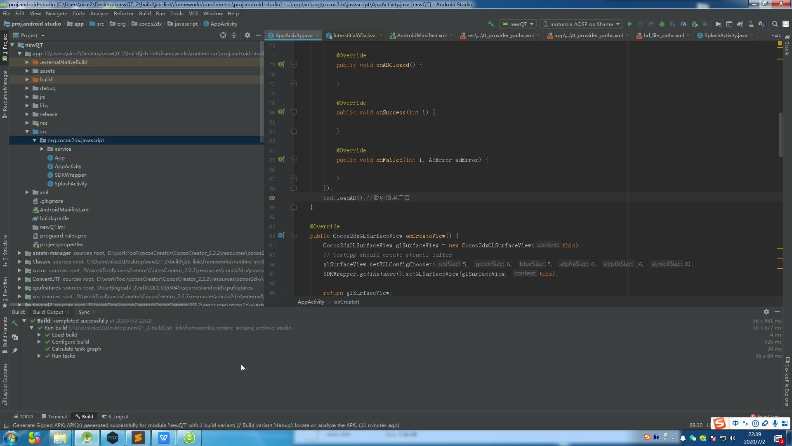Select the Analyze menu item
The height and width of the screenshot is (446, 792).
[x=99, y=14]
